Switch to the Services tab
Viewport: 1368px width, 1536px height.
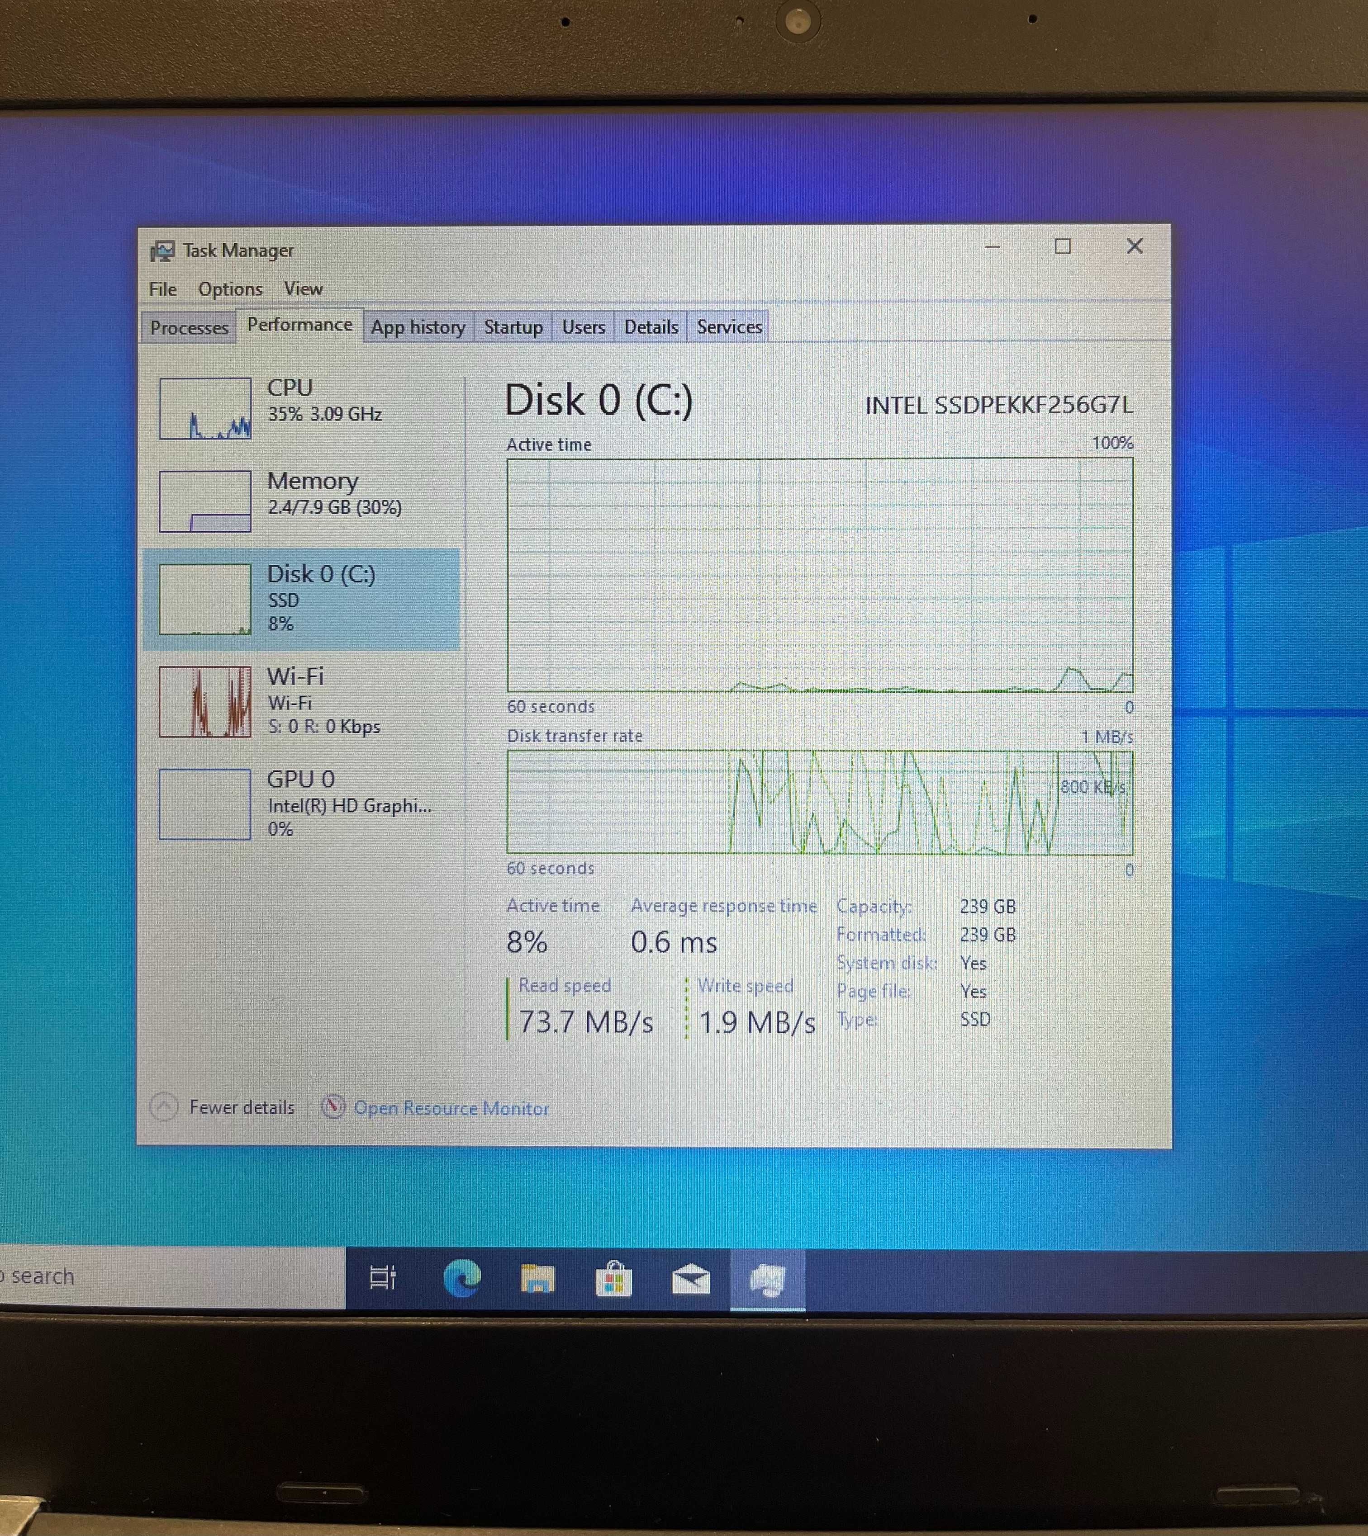point(729,327)
